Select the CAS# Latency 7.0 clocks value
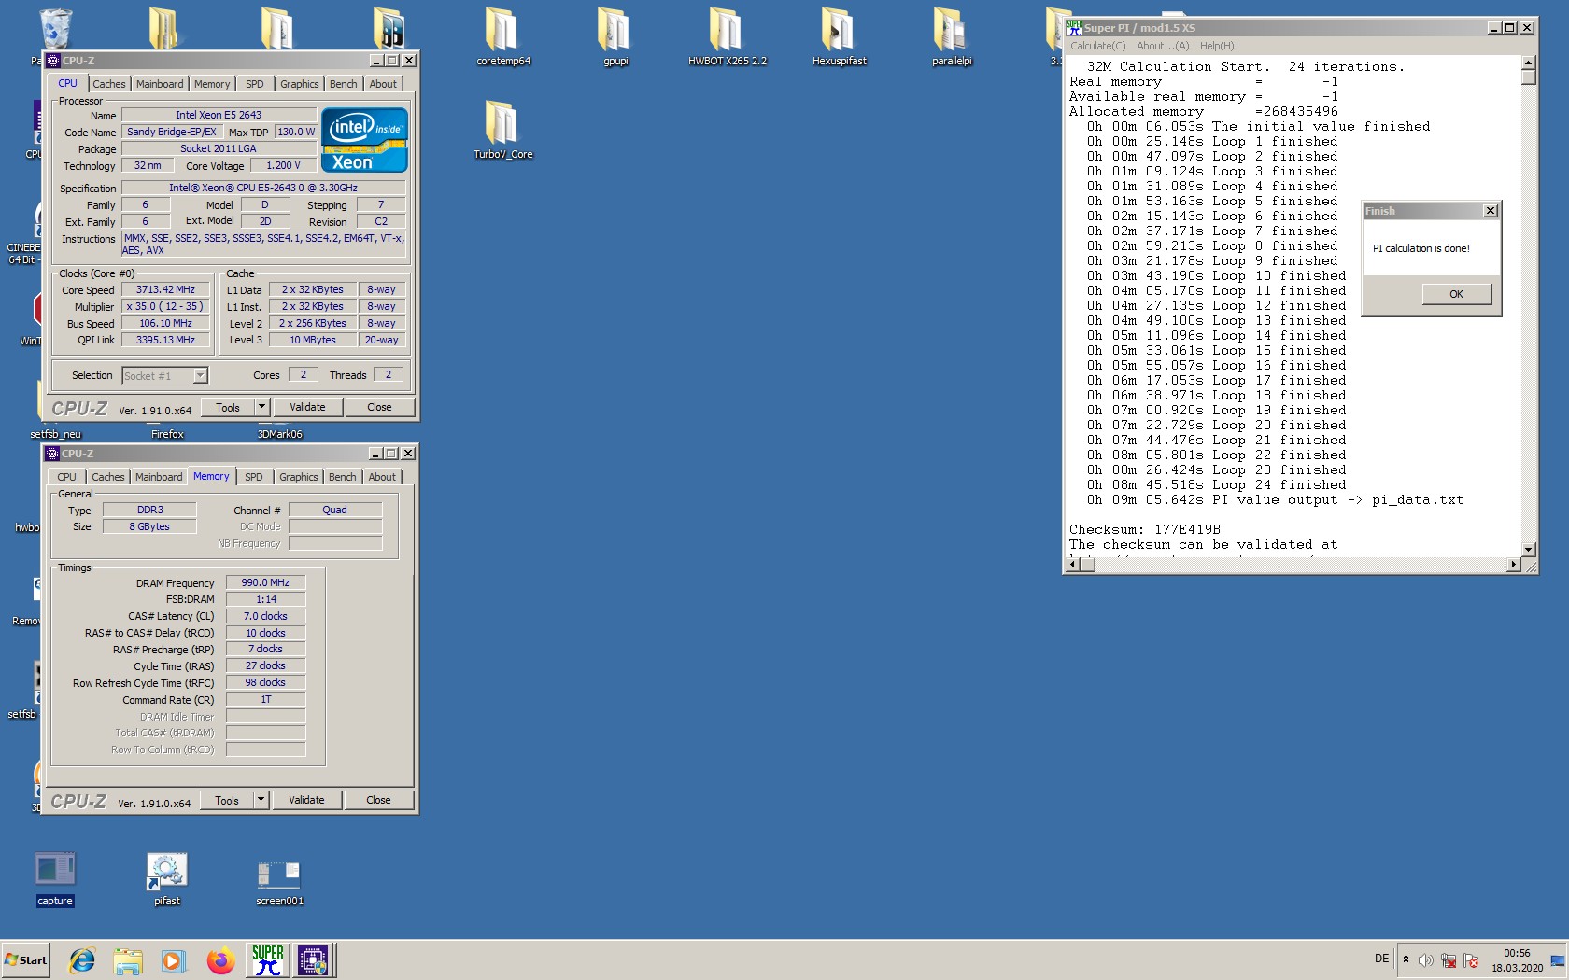The image size is (1569, 980). (x=265, y=616)
